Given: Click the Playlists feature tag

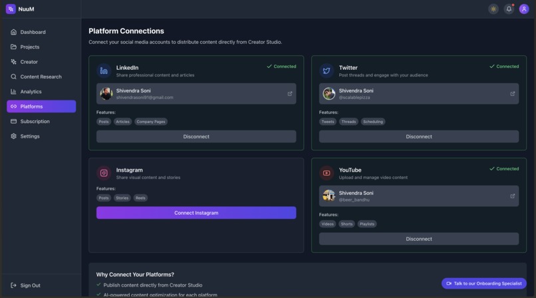Looking at the screenshot, I should [x=367, y=224].
